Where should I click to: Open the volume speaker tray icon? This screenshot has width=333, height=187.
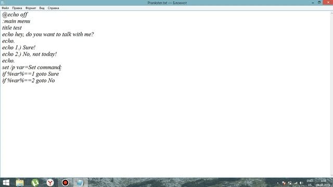301,183
